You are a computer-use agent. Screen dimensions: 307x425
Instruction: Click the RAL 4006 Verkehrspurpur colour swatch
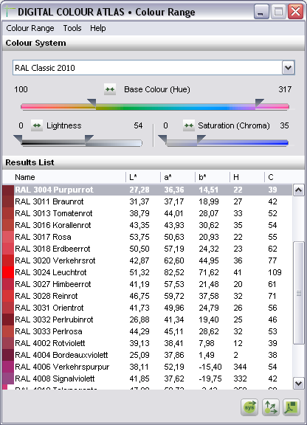point(8,367)
